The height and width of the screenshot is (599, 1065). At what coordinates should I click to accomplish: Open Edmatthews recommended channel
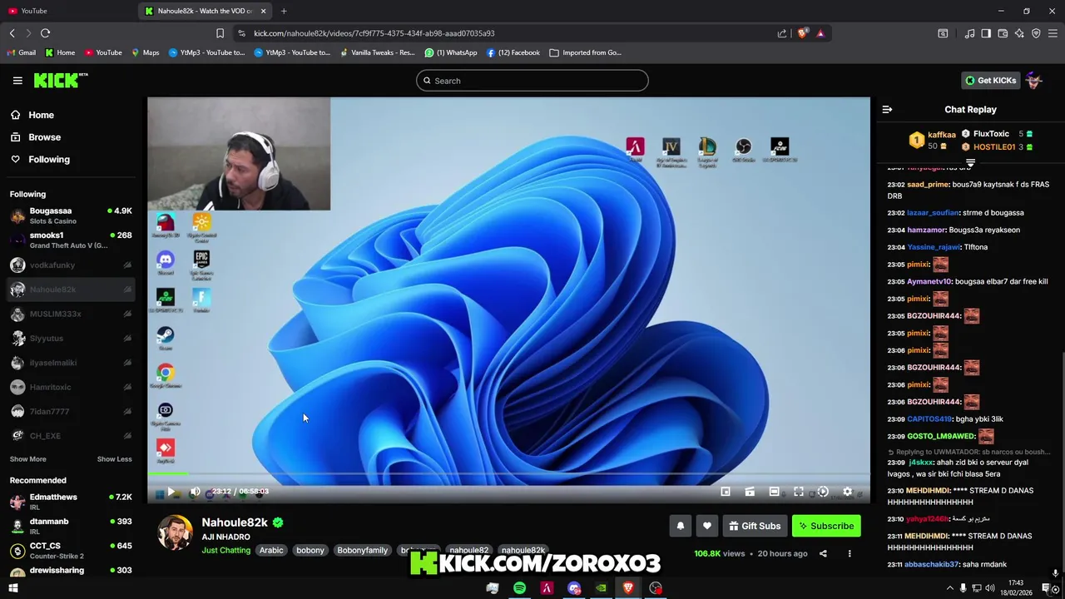(x=71, y=502)
